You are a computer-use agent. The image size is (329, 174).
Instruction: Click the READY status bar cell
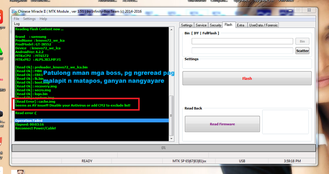pos(87,161)
